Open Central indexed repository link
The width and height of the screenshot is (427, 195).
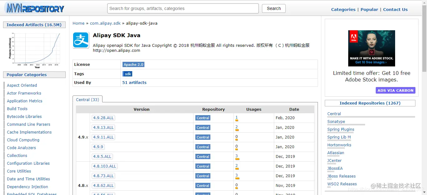[x=334, y=114]
